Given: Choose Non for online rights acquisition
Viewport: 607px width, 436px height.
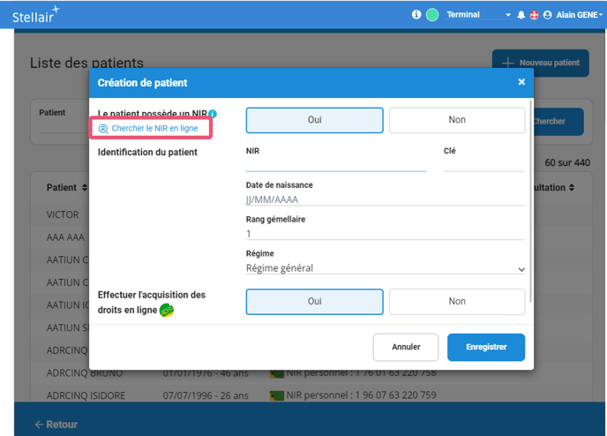Looking at the screenshot, I should click(x=456, y=301).
